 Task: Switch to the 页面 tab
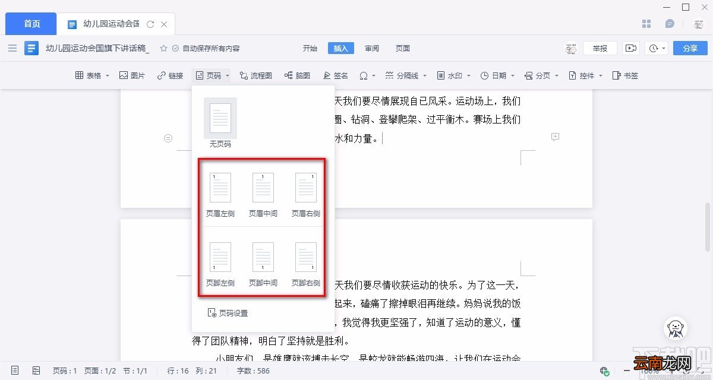403,48
